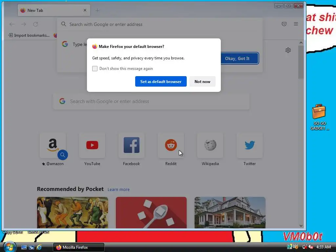
Task: Open a new tab with plus icon
Action: coord(97,10)
